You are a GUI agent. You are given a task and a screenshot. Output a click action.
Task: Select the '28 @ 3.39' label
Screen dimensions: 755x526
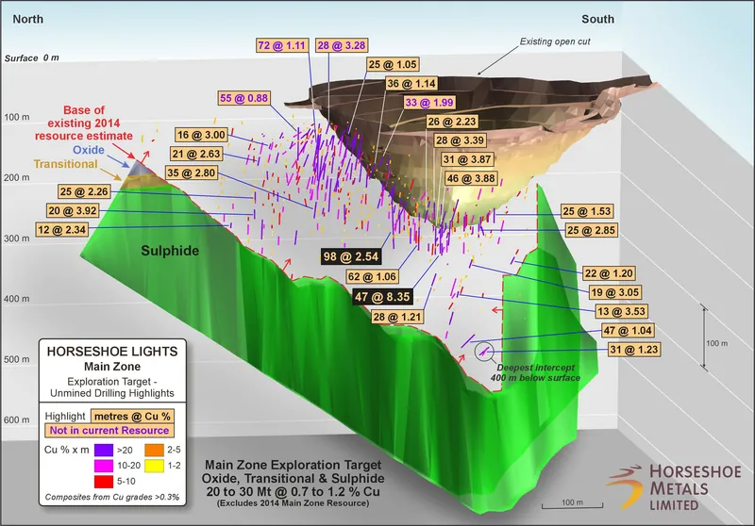[x=460, y=140]
